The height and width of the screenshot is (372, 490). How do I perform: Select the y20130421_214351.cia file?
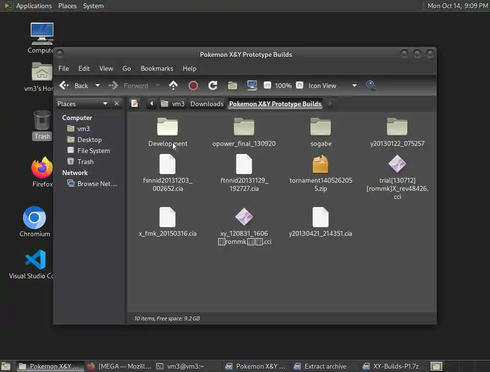pos(321,222)
